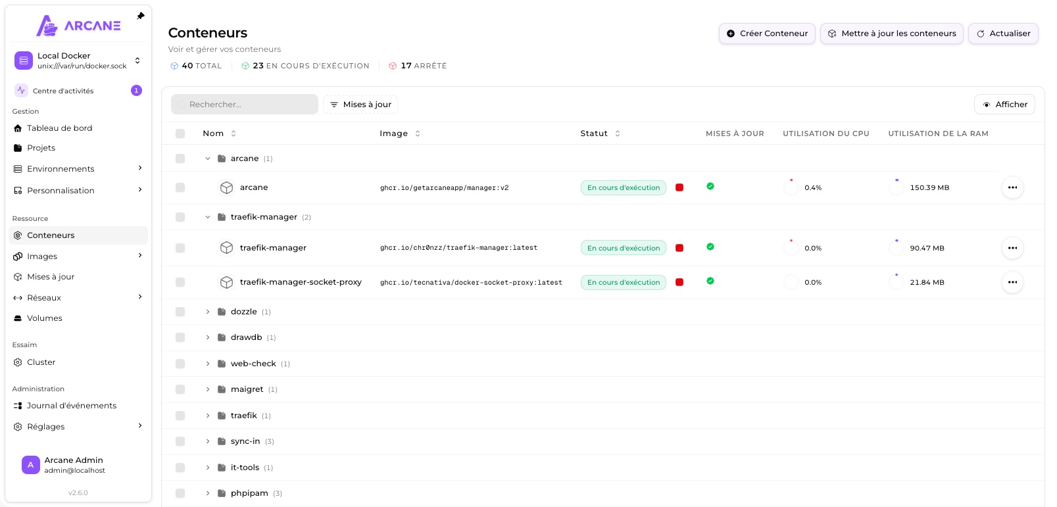Sort the table by Statut
The width and height of the screenshot is (1057, 507).
[601, 133]
